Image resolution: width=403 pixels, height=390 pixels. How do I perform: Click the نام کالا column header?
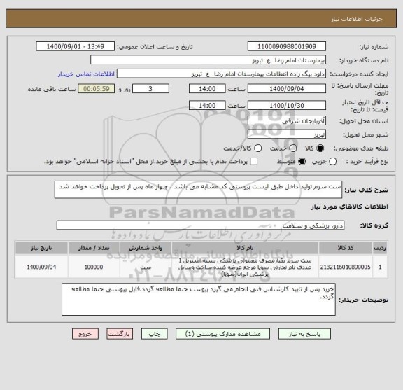click(x=245, y=248)
